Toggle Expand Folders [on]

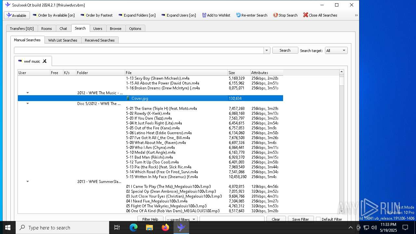pos(137,15)
